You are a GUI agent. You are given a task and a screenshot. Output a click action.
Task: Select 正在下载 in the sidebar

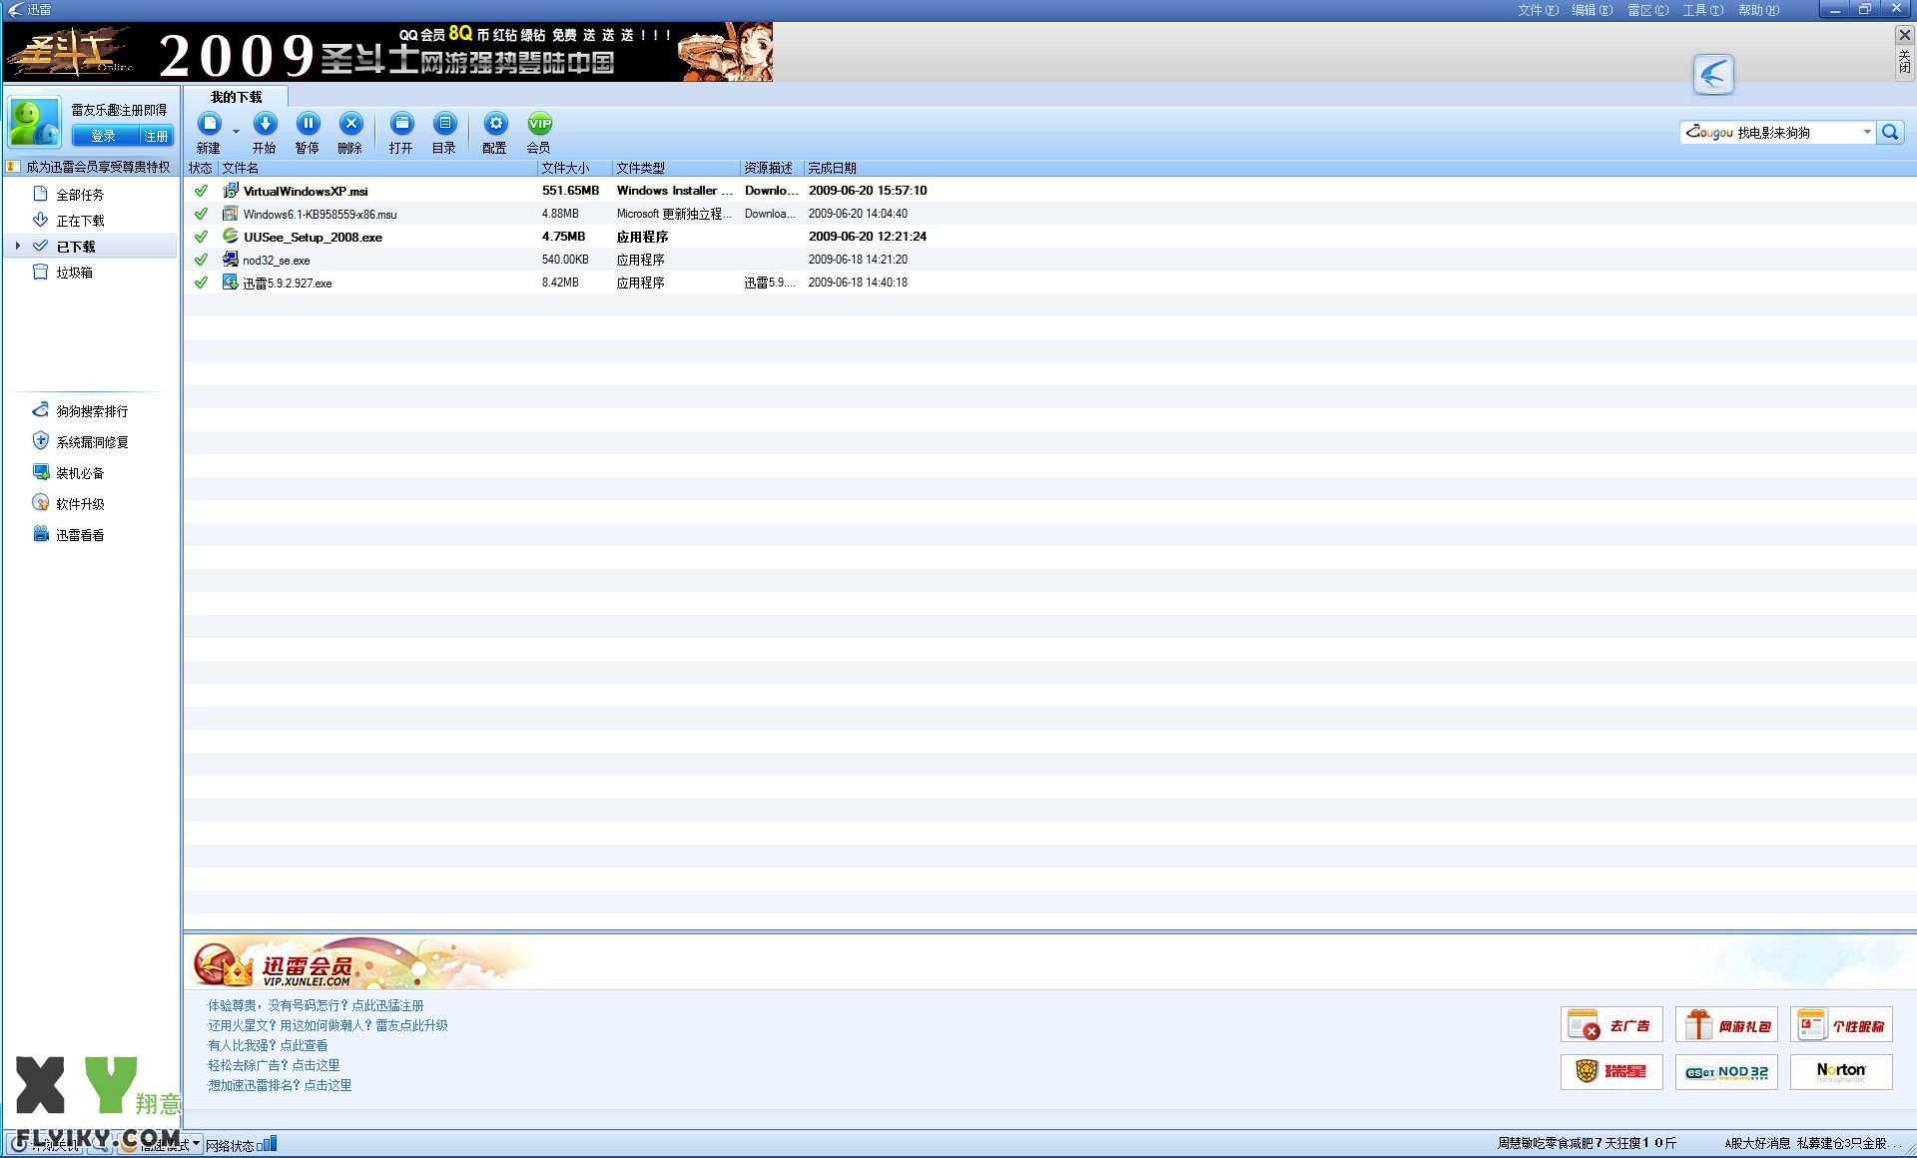pos(80,221)
